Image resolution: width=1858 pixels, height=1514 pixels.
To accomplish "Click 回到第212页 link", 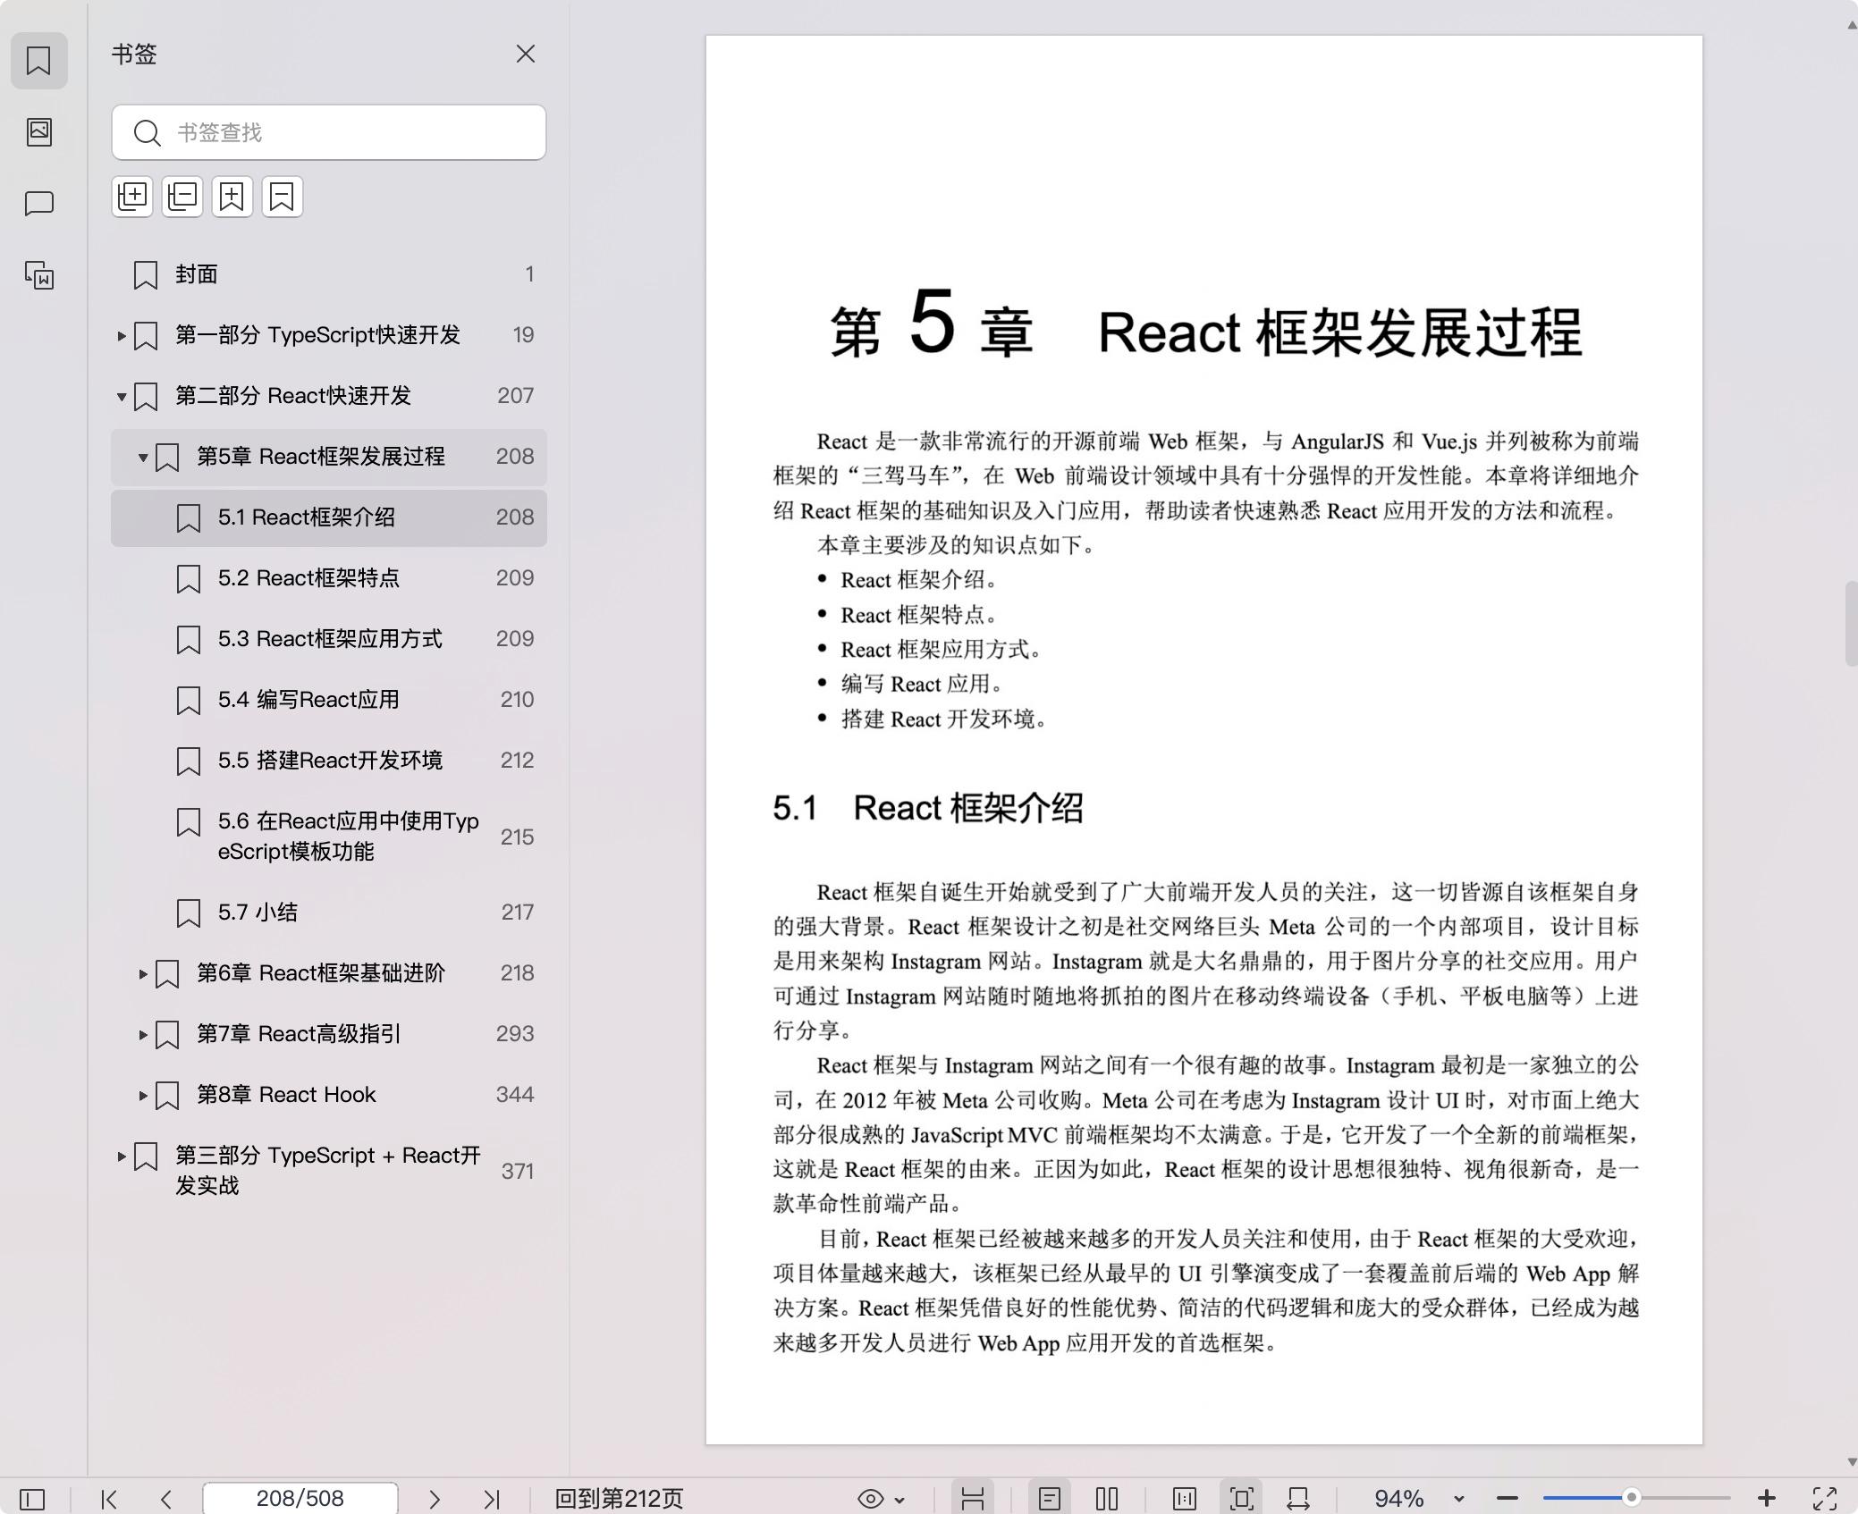I will pos(619,1499).
